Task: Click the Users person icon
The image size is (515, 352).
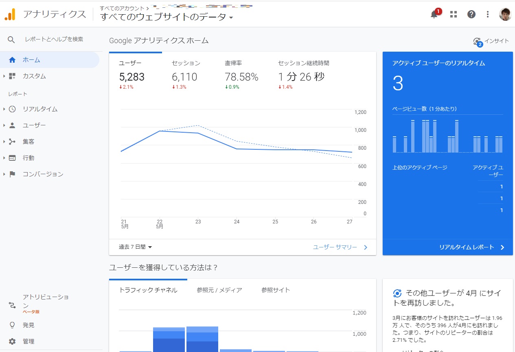Action: [x=12, y=125]
